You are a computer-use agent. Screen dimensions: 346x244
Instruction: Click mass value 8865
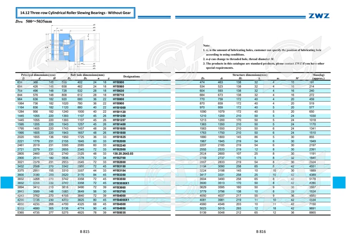313,213
